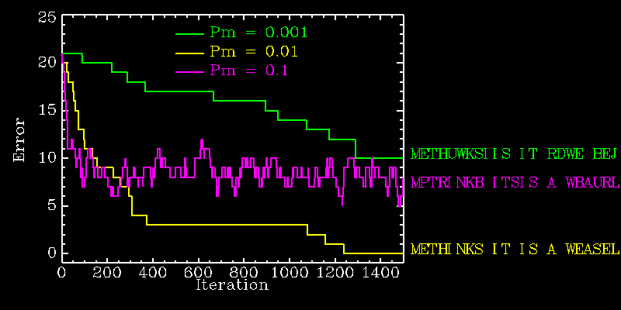This screenshot has width=621, height=310.
Task: Click the "Iteration" x-axis title
Action: pyautogui.click(x=232, y=285)
